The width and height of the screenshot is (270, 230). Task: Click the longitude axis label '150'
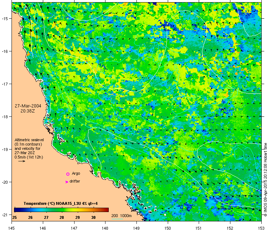pos(168,228)
